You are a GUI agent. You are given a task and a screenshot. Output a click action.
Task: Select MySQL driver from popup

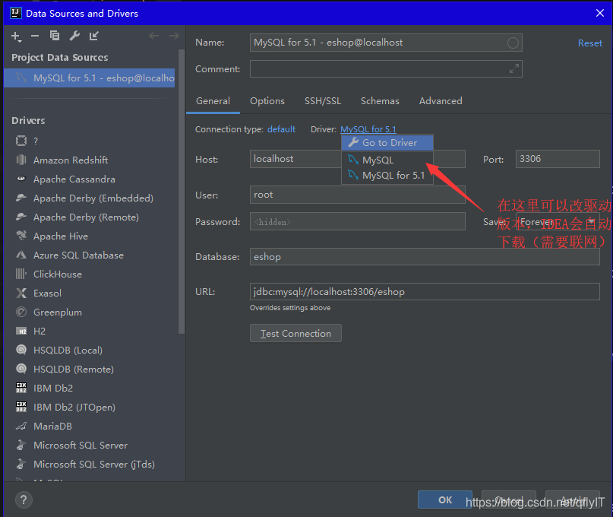pyautogui.click(x=387, y=160)
